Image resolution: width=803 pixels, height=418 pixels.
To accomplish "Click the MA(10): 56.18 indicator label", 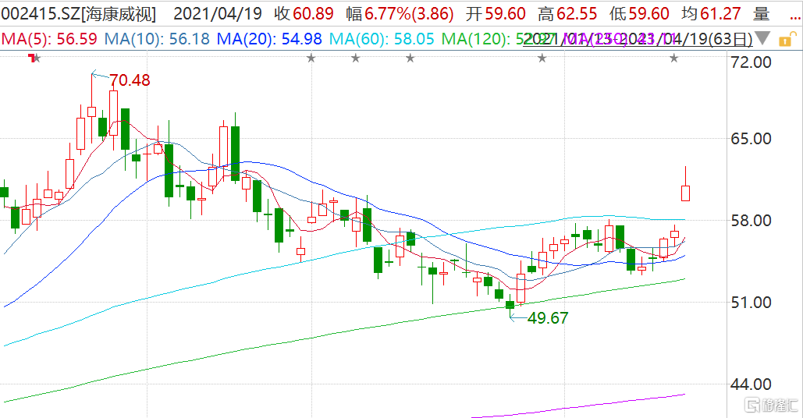I will click(x=157, y=39).
